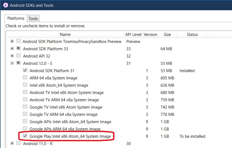The height and width of the screenshot is (148, 232).
Task: Select the 'Android 12.0 - S' row label
Action: [x=37, y=63]
